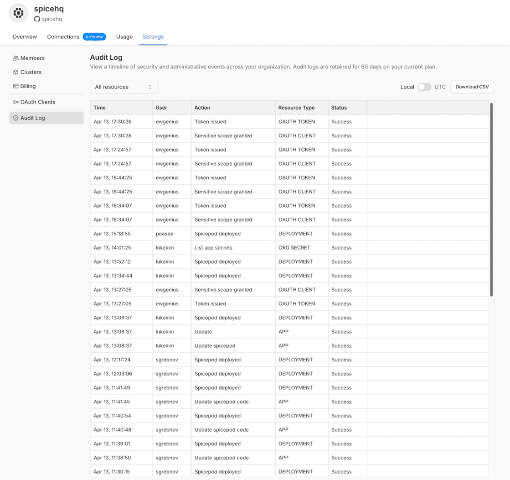Viewport: 510px width, 480px height.
Task: Switch to the Usage tab
Action: point(124,37)
